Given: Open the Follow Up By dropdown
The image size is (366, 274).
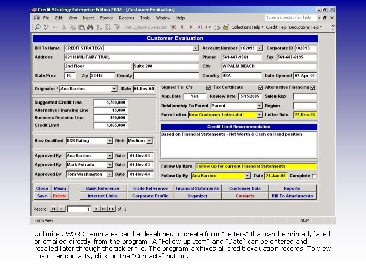Looking at the screenshot, I should click(x=247, y=176).
